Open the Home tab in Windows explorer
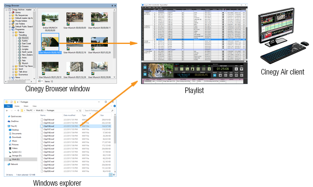 [17, 106]
